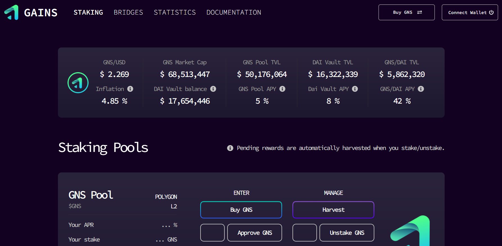Click the GNS Pool APY value 5 %
This screenshot has width=502, height=246.
pos(262,101)
